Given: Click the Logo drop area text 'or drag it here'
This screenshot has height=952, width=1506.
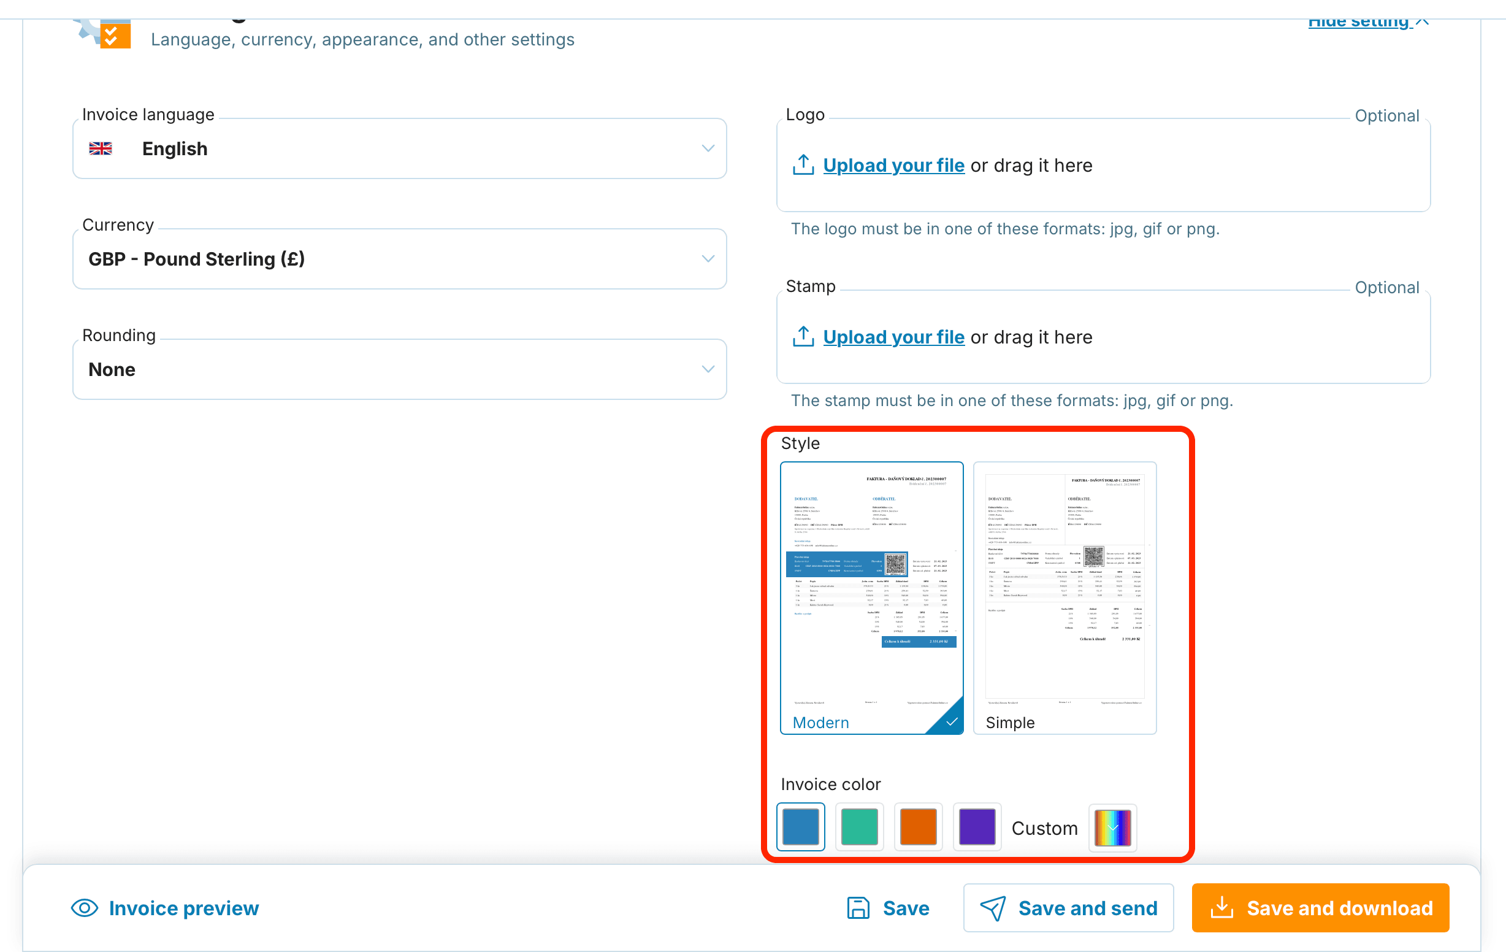Looking at the screenshot, I should click(x=1031, y=166).
